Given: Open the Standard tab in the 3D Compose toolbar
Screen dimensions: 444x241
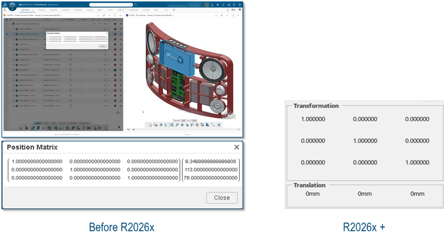Looking at the screenshot, I should point(177,120).
